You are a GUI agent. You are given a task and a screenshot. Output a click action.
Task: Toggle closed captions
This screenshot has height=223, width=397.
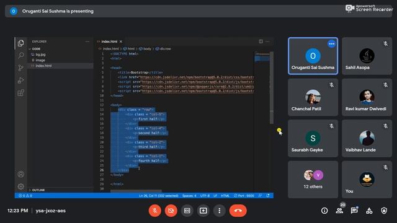[x=187, y=211]
